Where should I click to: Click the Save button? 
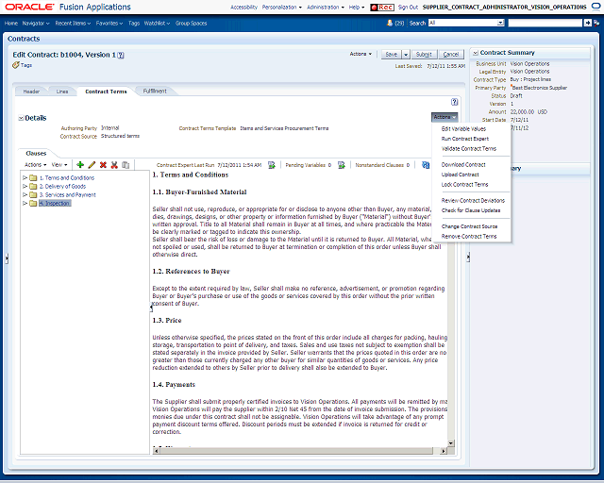[x=392, y=55]
